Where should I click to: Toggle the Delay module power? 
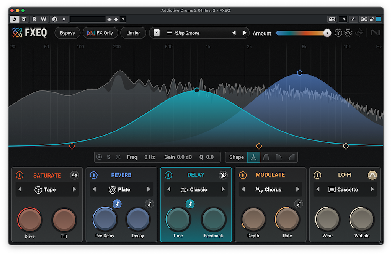tap(168, 175)
